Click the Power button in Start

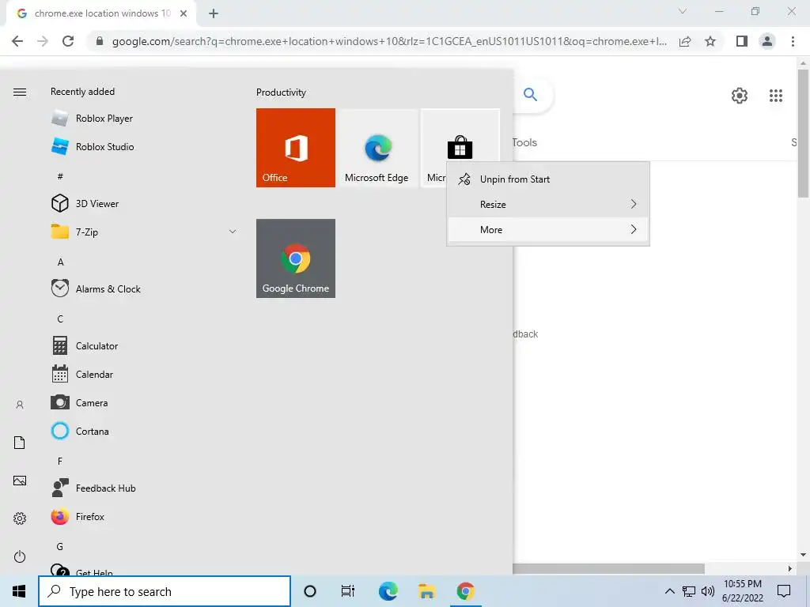pyautogui.click(x=20, y=556)
